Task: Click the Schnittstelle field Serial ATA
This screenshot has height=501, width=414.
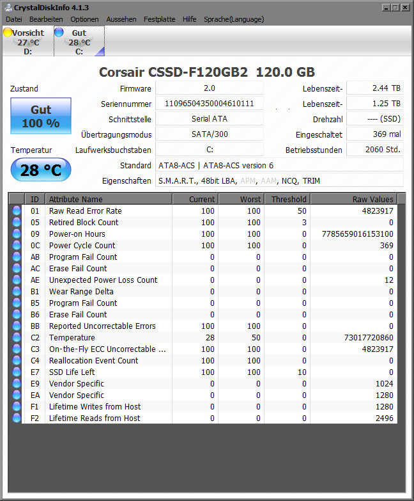Action: [210, 119]
